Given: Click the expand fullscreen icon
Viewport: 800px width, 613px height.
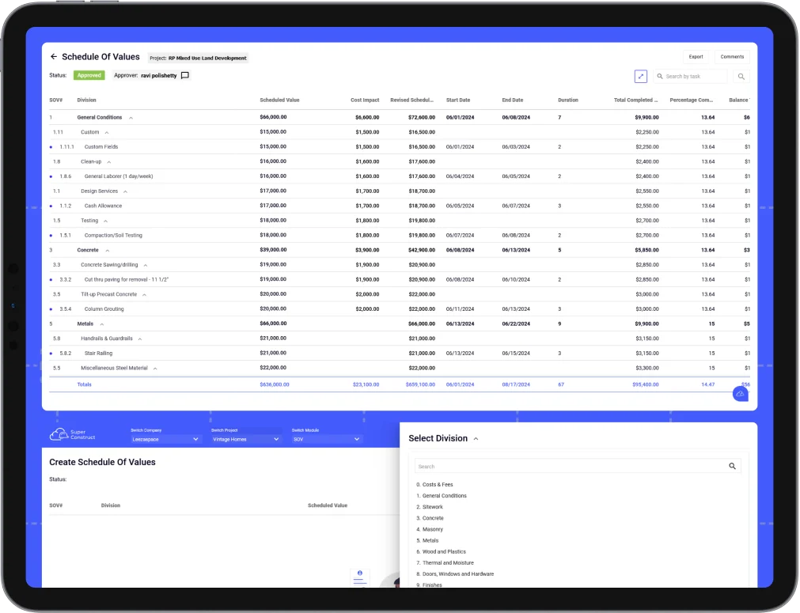Looking at the screenshot, I should [641, 77].
